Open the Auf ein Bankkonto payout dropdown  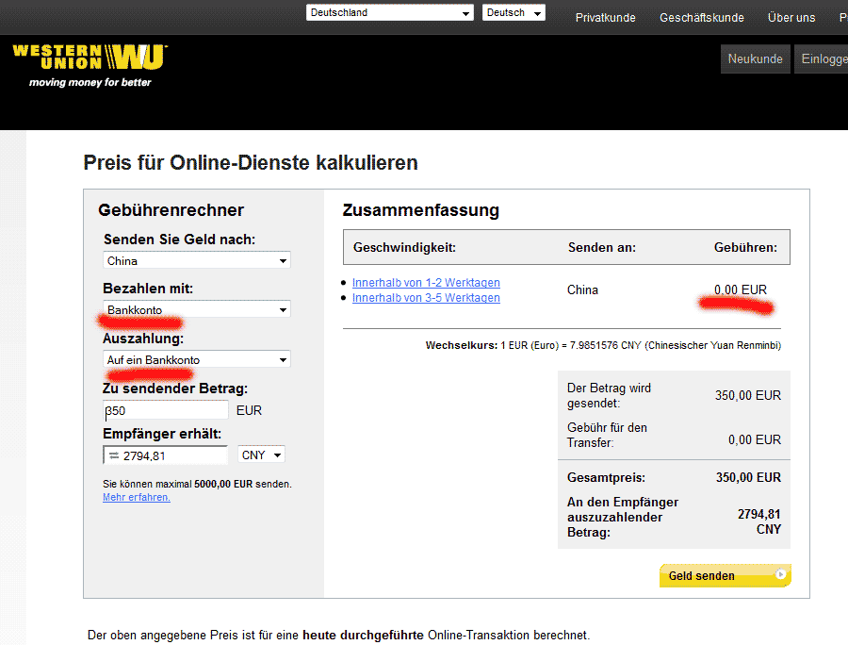[197, 359]
